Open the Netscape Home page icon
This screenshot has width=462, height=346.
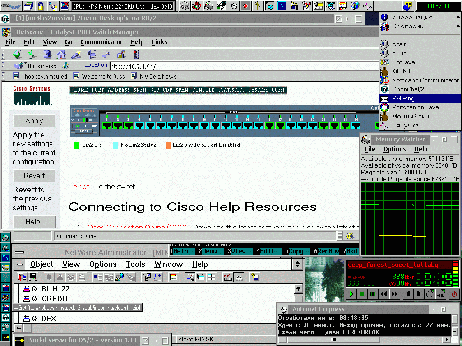coord(61,54)
